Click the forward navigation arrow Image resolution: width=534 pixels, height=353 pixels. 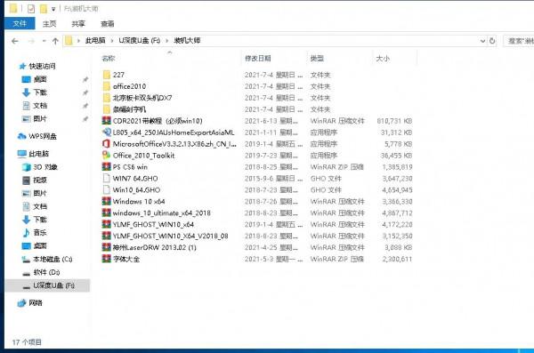(x=31, y=41)
